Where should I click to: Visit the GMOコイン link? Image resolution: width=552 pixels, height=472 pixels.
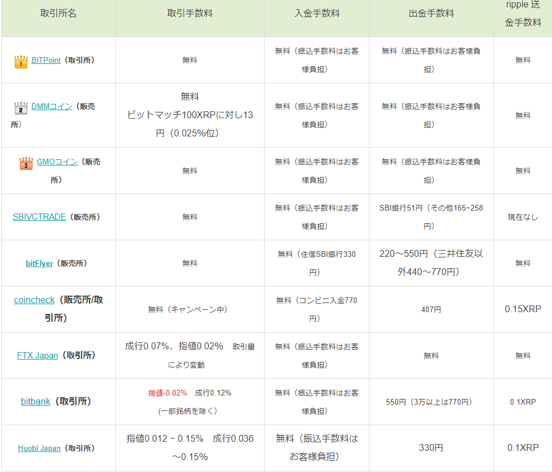click(57, 162)
